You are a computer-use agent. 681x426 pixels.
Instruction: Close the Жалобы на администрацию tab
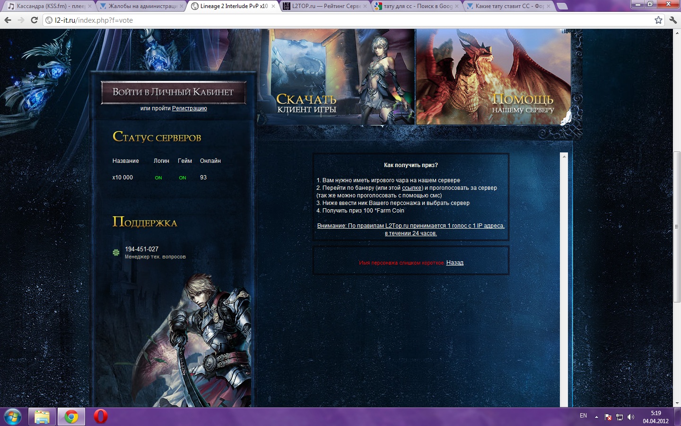pos(182,6)
